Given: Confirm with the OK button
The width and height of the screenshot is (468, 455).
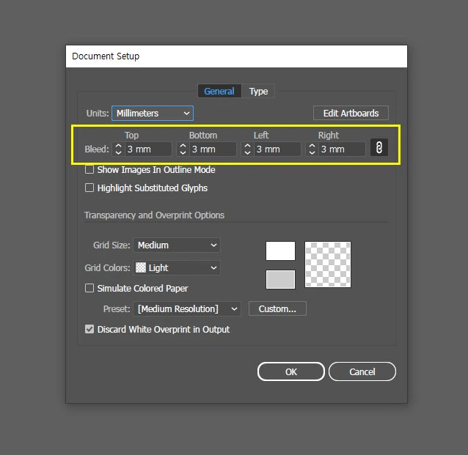Looking at the screenshot, I should click(291, 371).
